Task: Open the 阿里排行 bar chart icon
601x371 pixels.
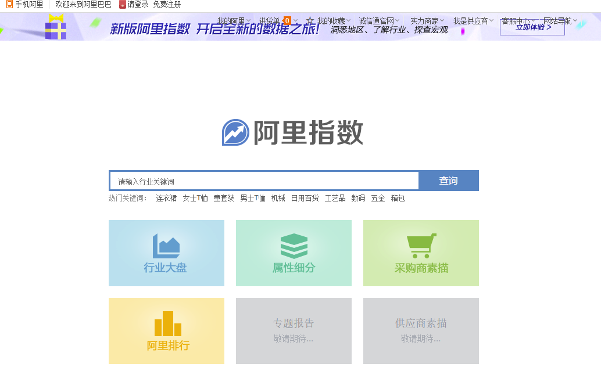Action: click(x=168, y=323)
